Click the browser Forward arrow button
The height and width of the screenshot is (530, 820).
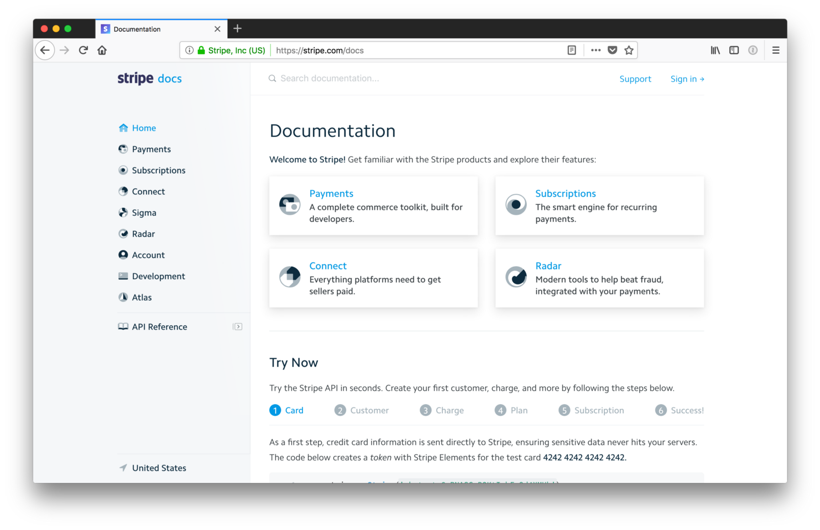click(64, 50)
